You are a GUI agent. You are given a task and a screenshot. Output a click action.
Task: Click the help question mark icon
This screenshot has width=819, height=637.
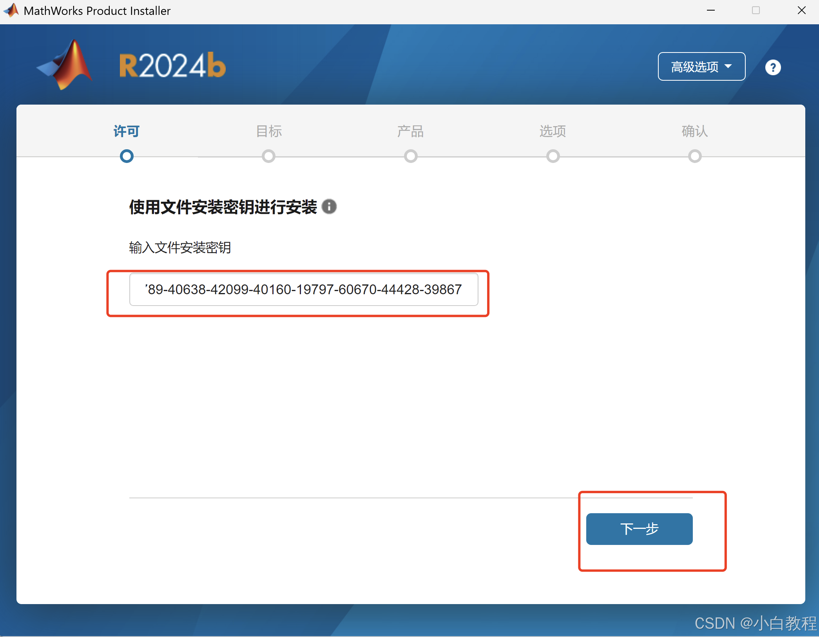(773, 67)
